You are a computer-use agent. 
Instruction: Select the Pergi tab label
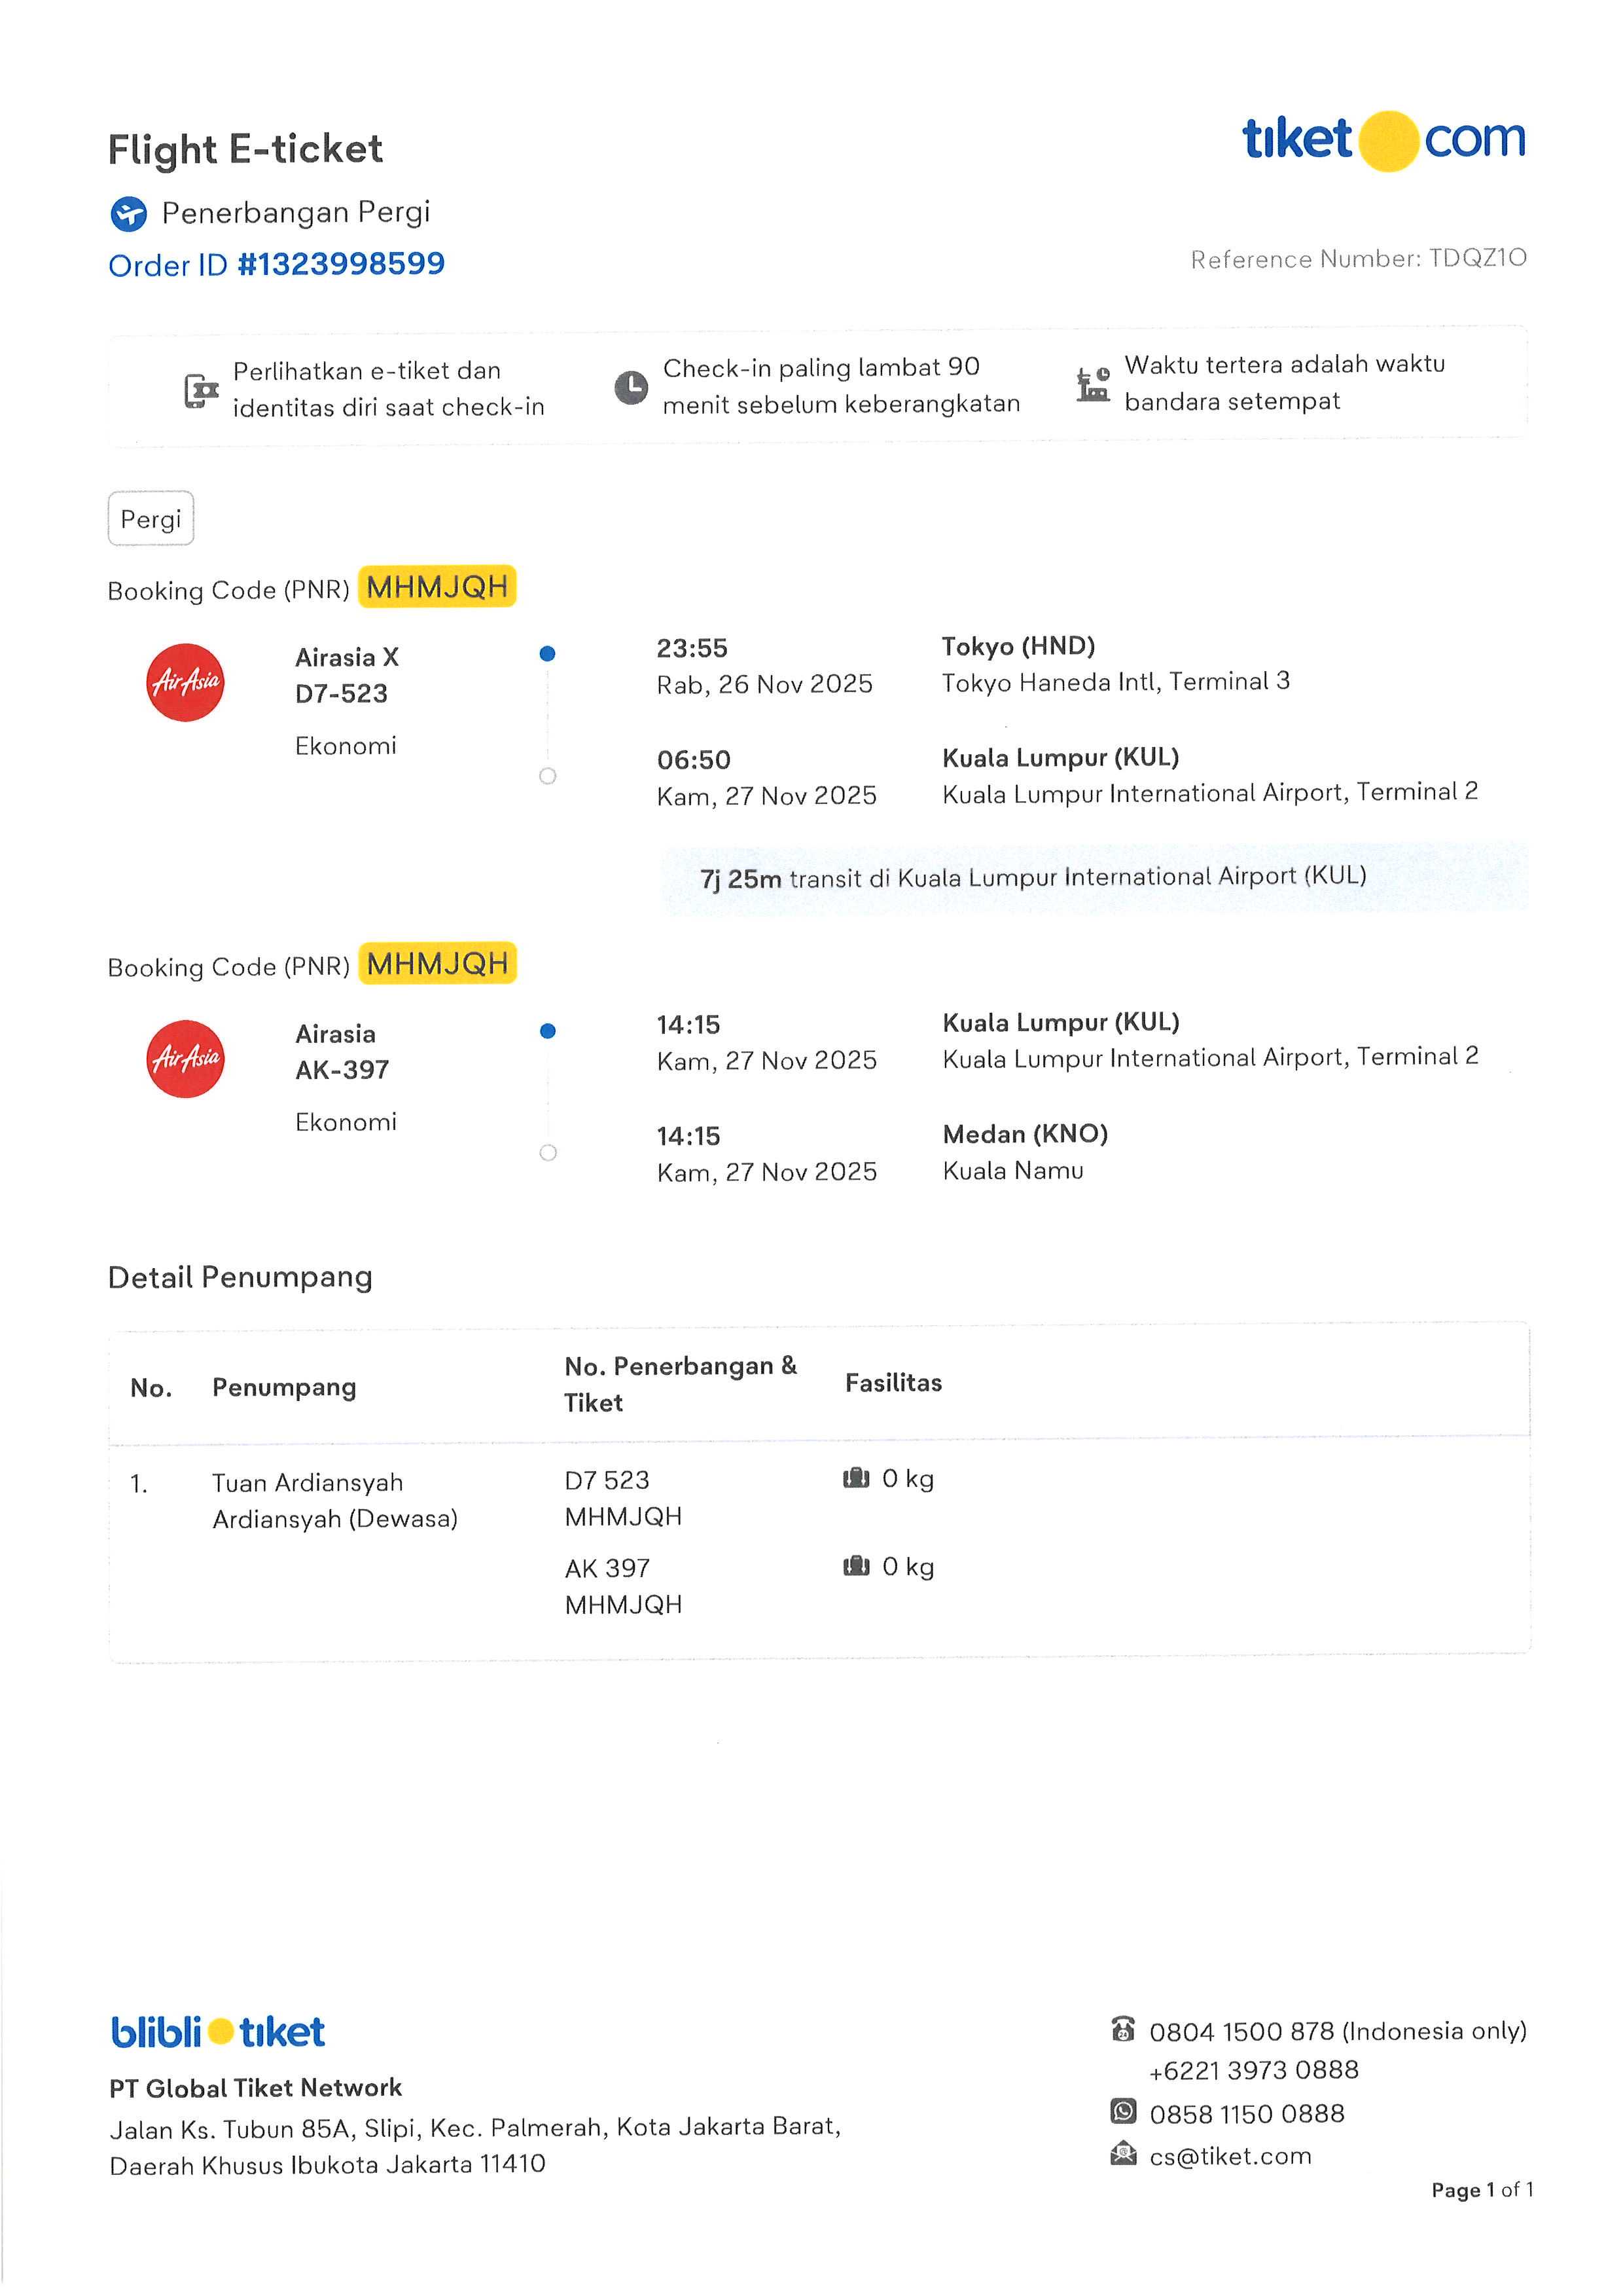[151, 518]
